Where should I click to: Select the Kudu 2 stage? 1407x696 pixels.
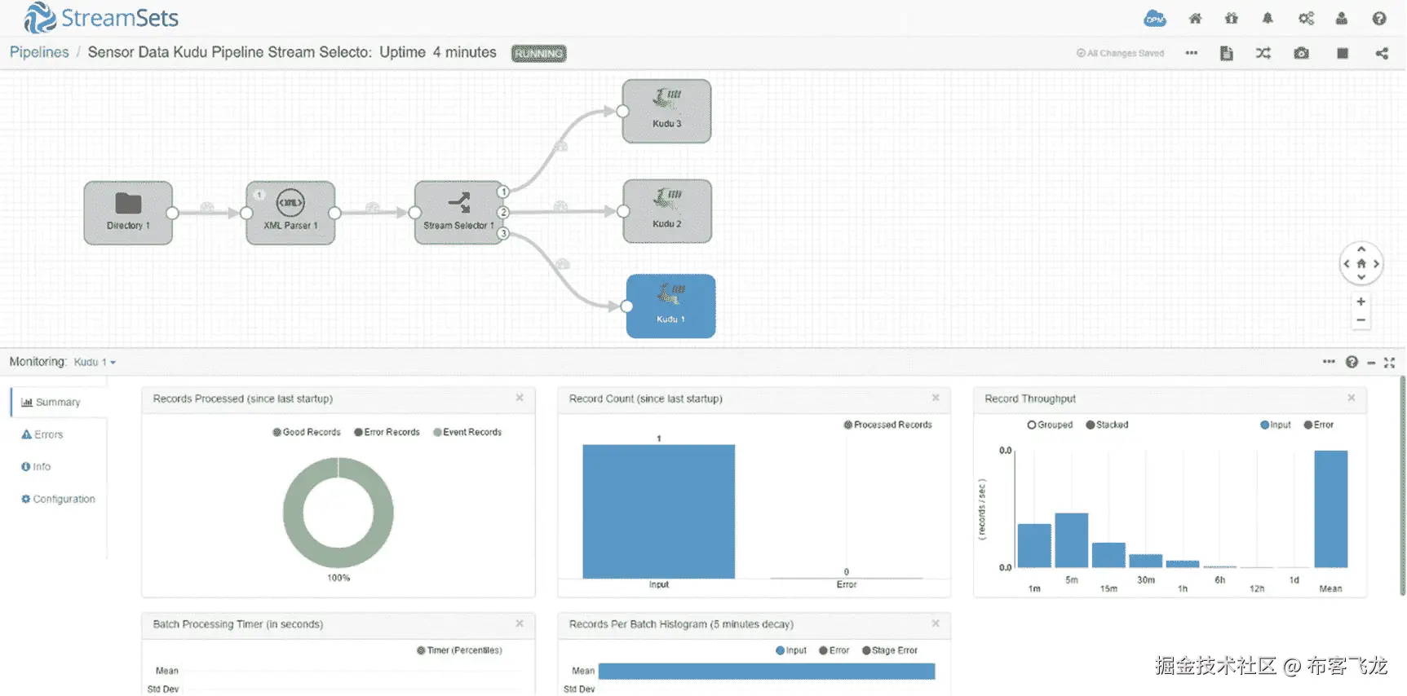(x=667, y=212)
